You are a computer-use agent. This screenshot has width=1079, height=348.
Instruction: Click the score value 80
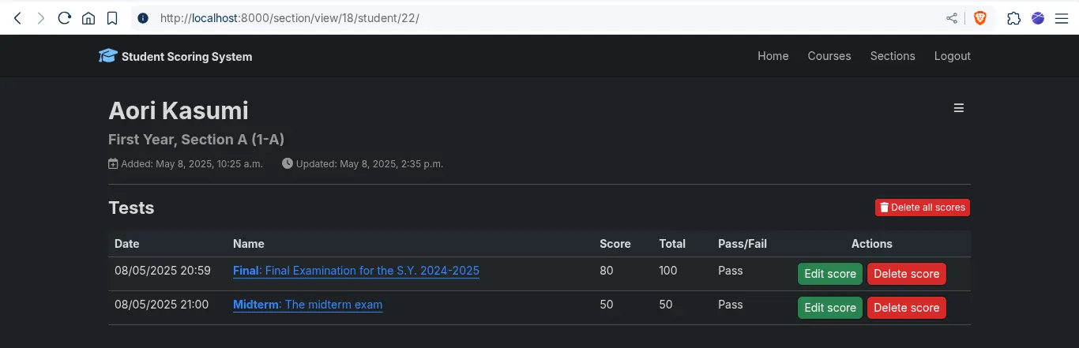point(607,271)
